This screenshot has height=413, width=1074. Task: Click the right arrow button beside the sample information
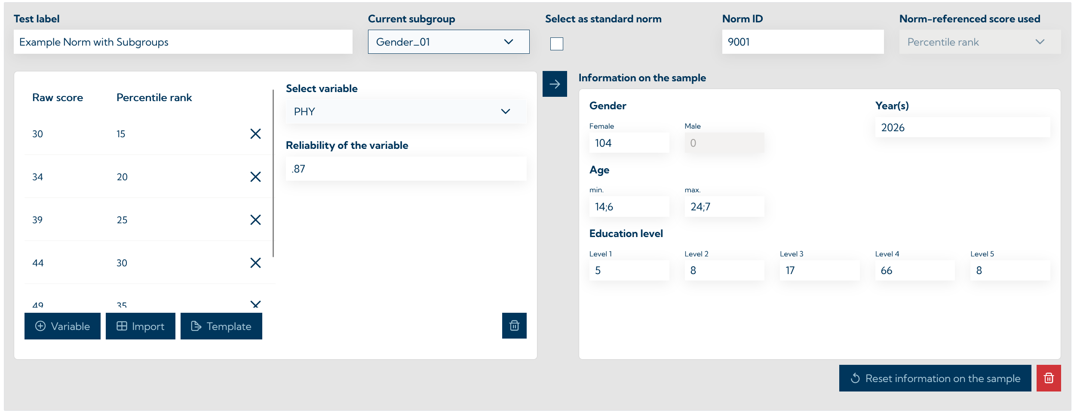coord(555,84)
